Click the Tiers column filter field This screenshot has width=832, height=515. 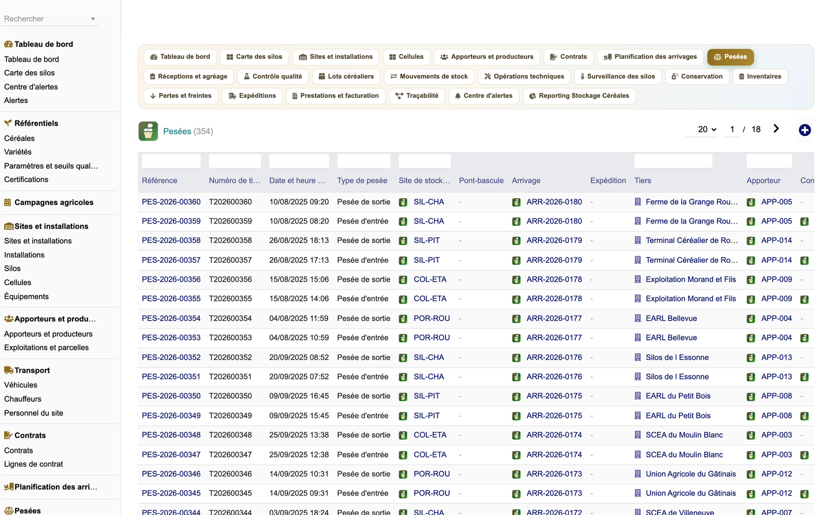tap(673, 161)
